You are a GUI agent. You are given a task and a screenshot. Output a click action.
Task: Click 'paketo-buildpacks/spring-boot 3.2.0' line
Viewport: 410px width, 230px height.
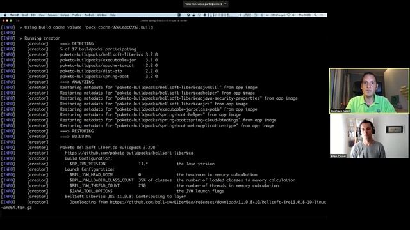click(x=109, y=77)
